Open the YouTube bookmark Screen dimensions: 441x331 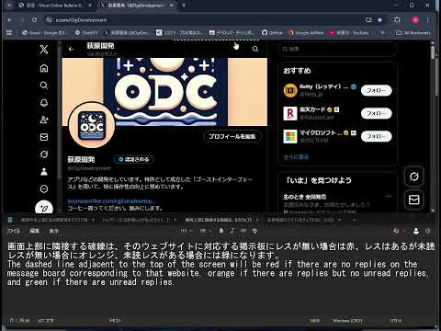click(349, 32)
